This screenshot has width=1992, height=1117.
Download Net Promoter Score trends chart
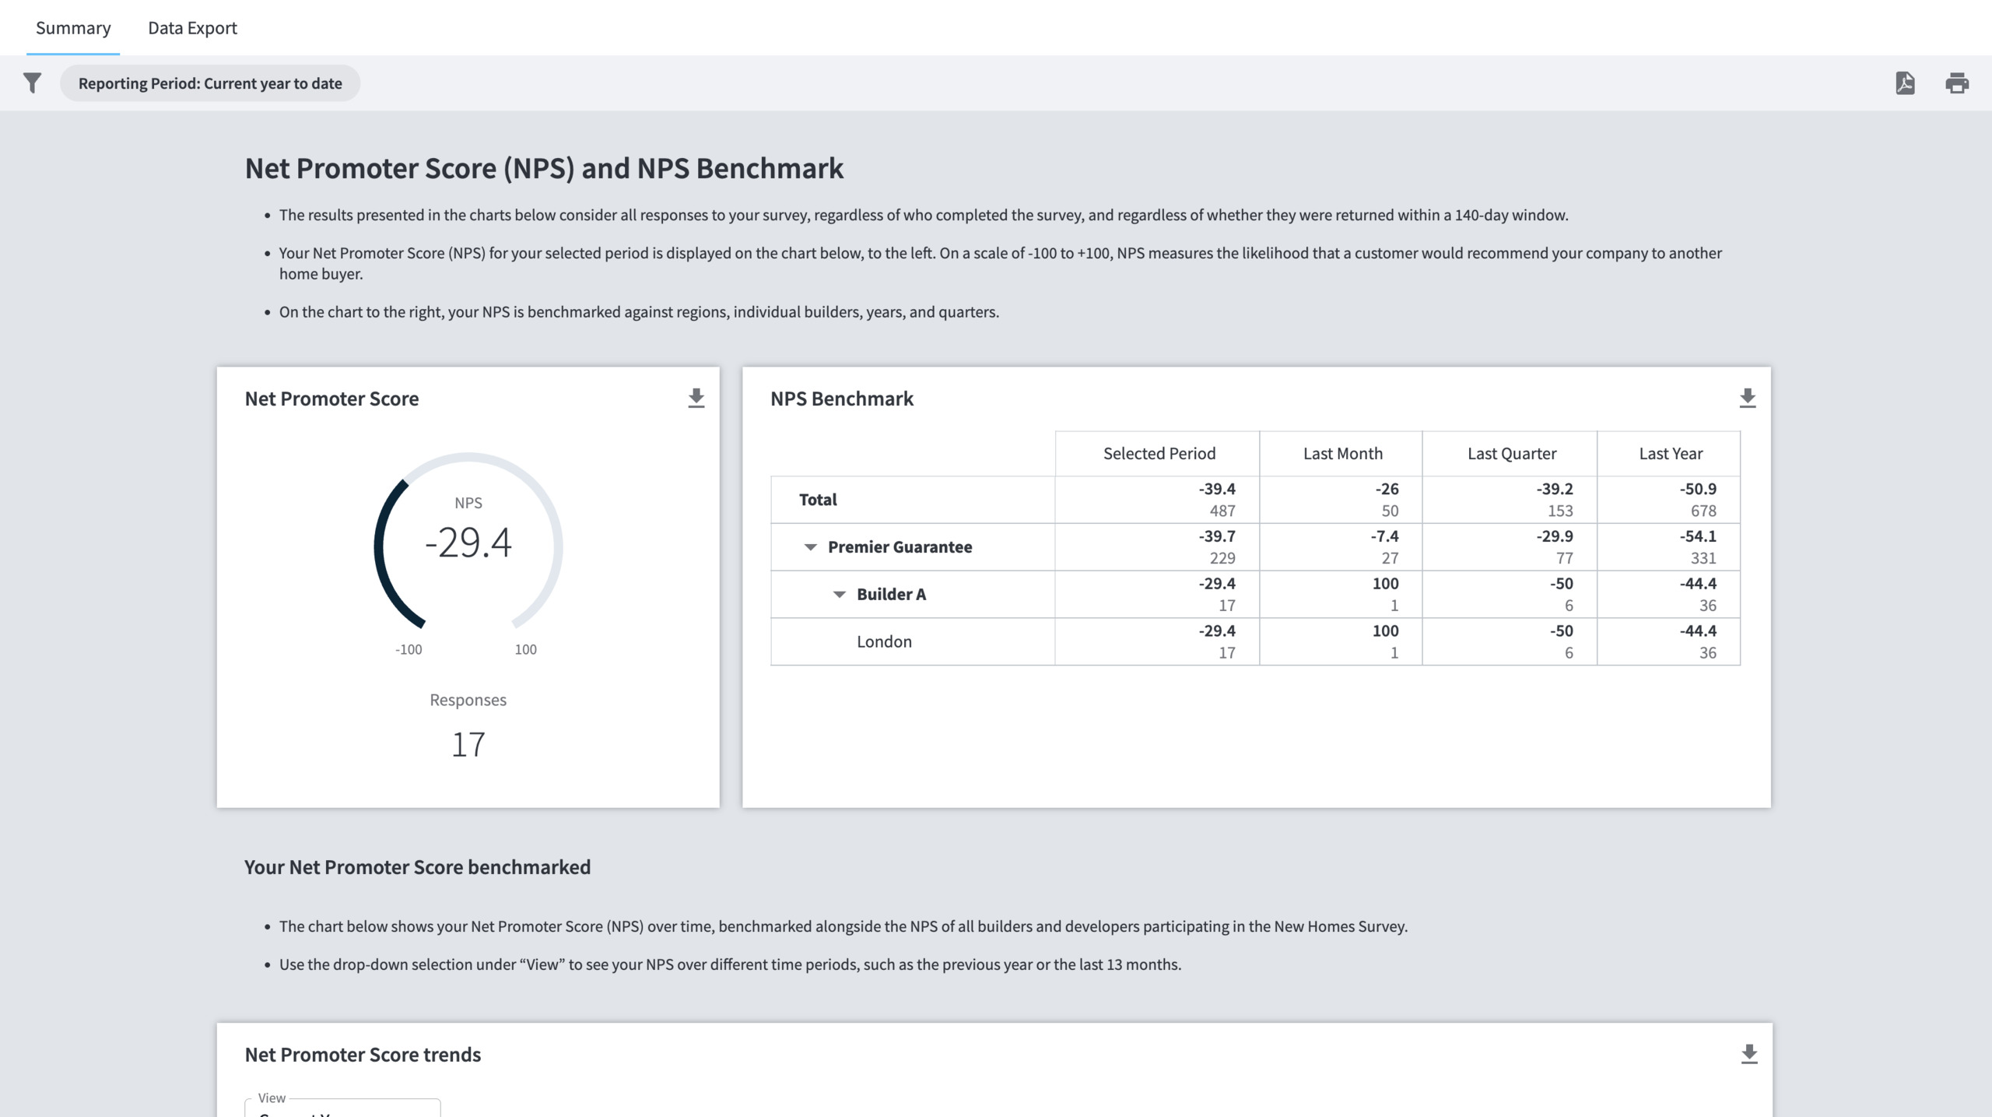click(x=1748, y=1054)
